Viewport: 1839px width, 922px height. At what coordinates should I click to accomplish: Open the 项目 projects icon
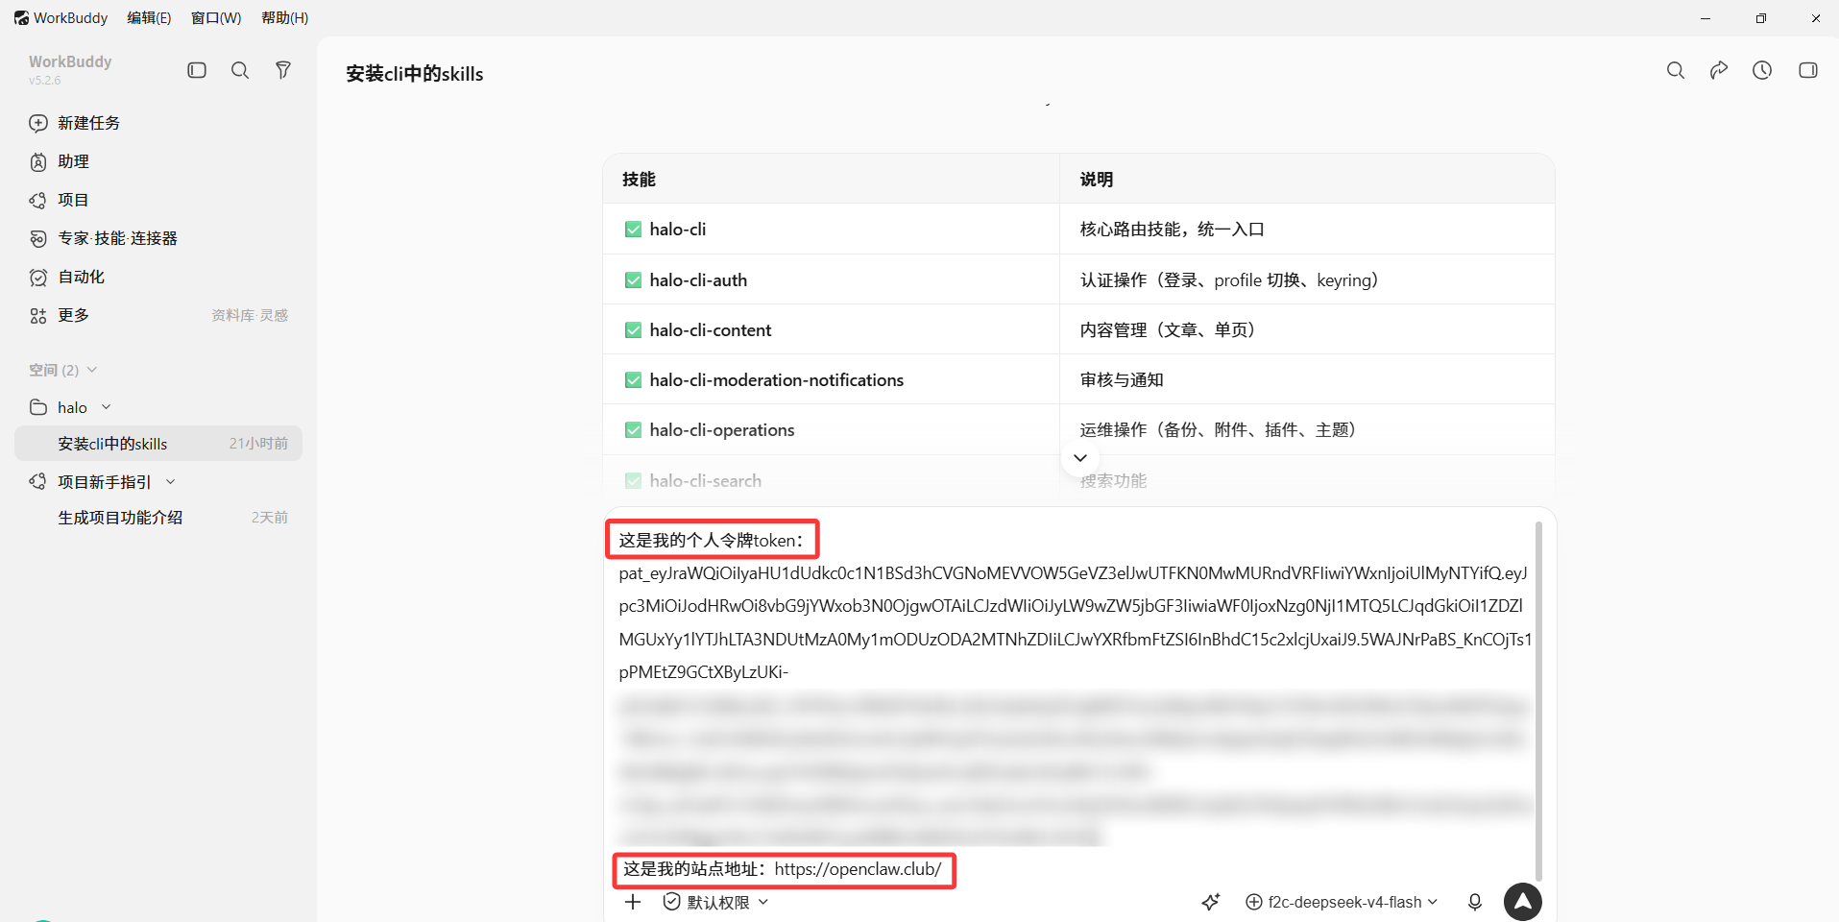click(x=38, y=200)
